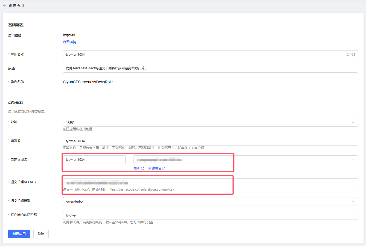
Task: Click the 客户端的访问密码 field label
Action: point(24,215)
